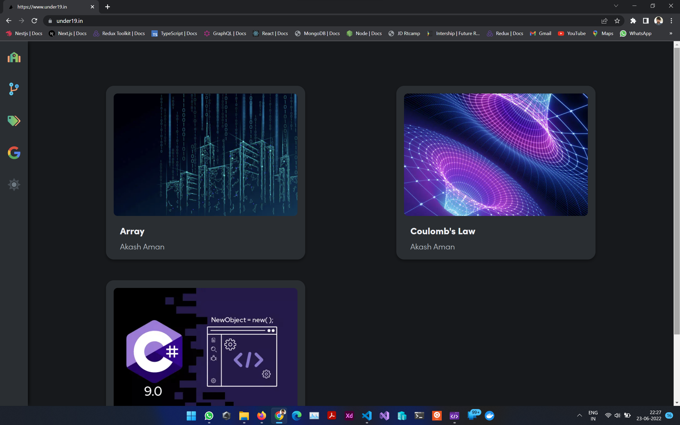Open the git branch icon in sidebar
680x425 pixels.
click(14, 89)
